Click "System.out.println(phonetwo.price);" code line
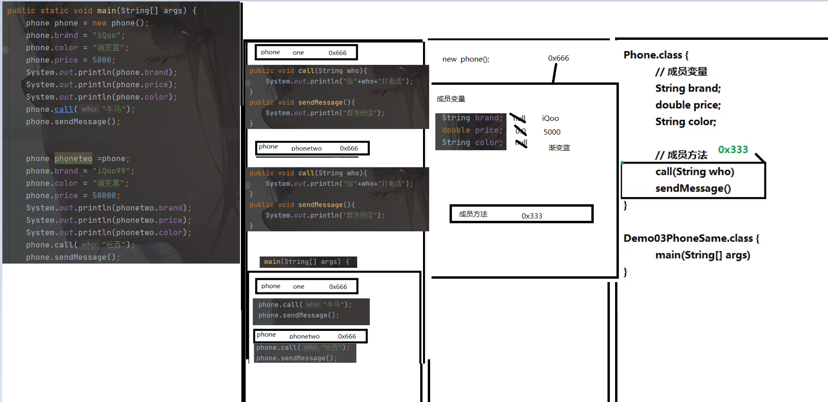 [109, 220]
